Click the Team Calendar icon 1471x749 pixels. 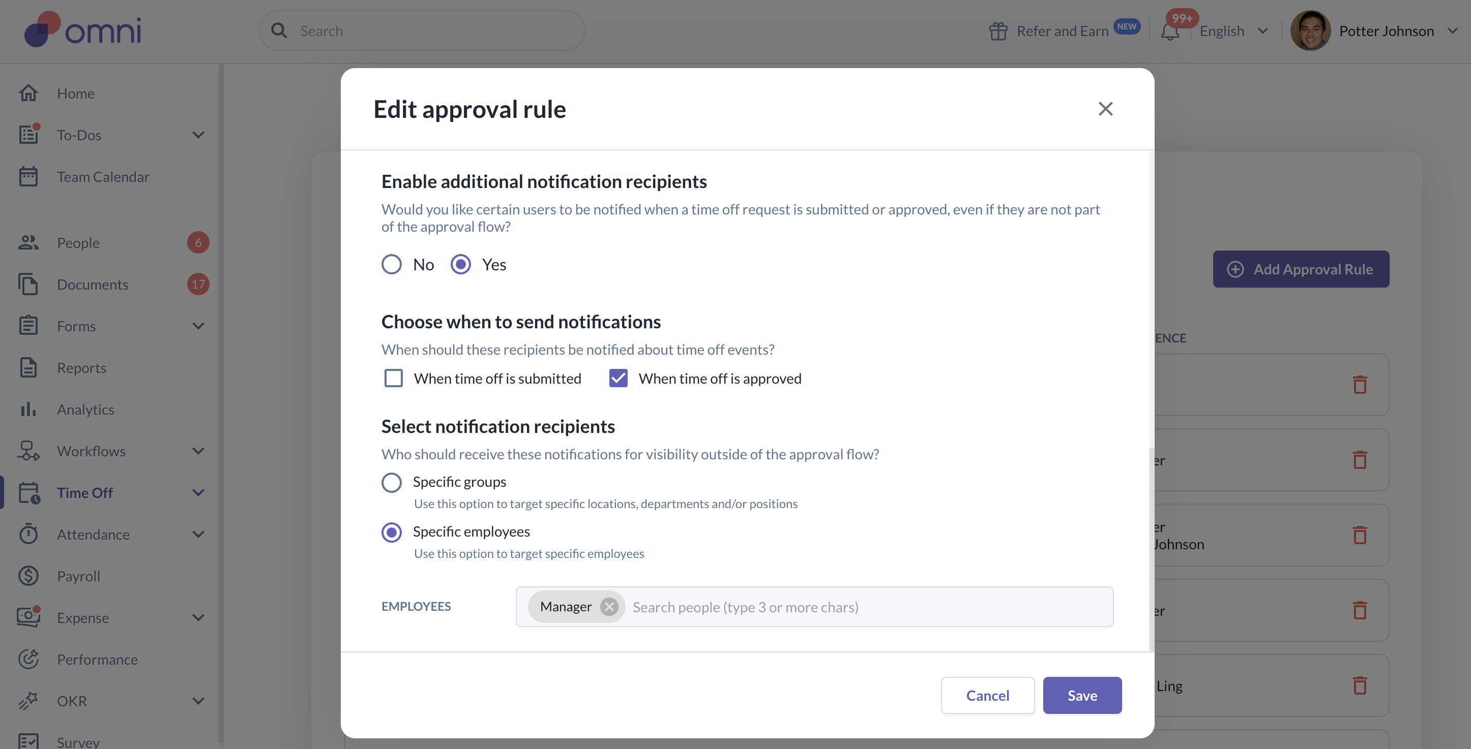[x=28, y=176]
